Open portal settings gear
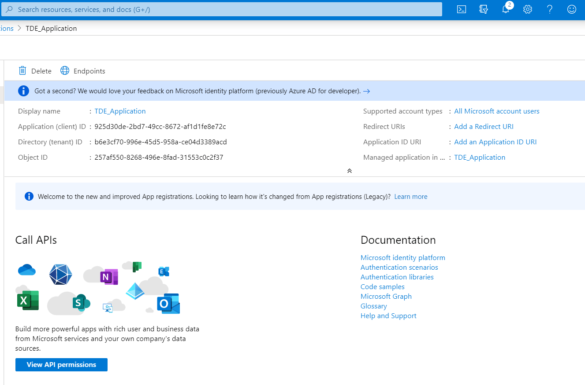This screenshot has width=585, height=385. click(x=528, y=9)
